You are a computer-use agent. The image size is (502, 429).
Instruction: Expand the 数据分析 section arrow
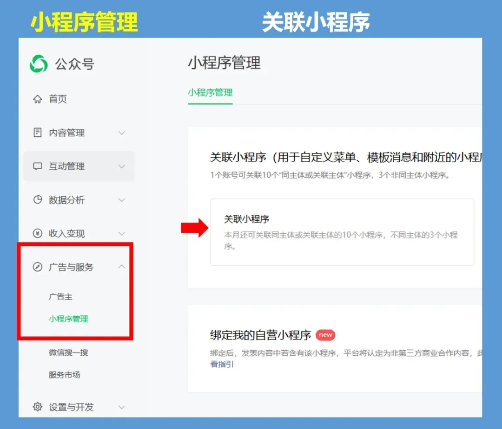click(x=121, y=200)
